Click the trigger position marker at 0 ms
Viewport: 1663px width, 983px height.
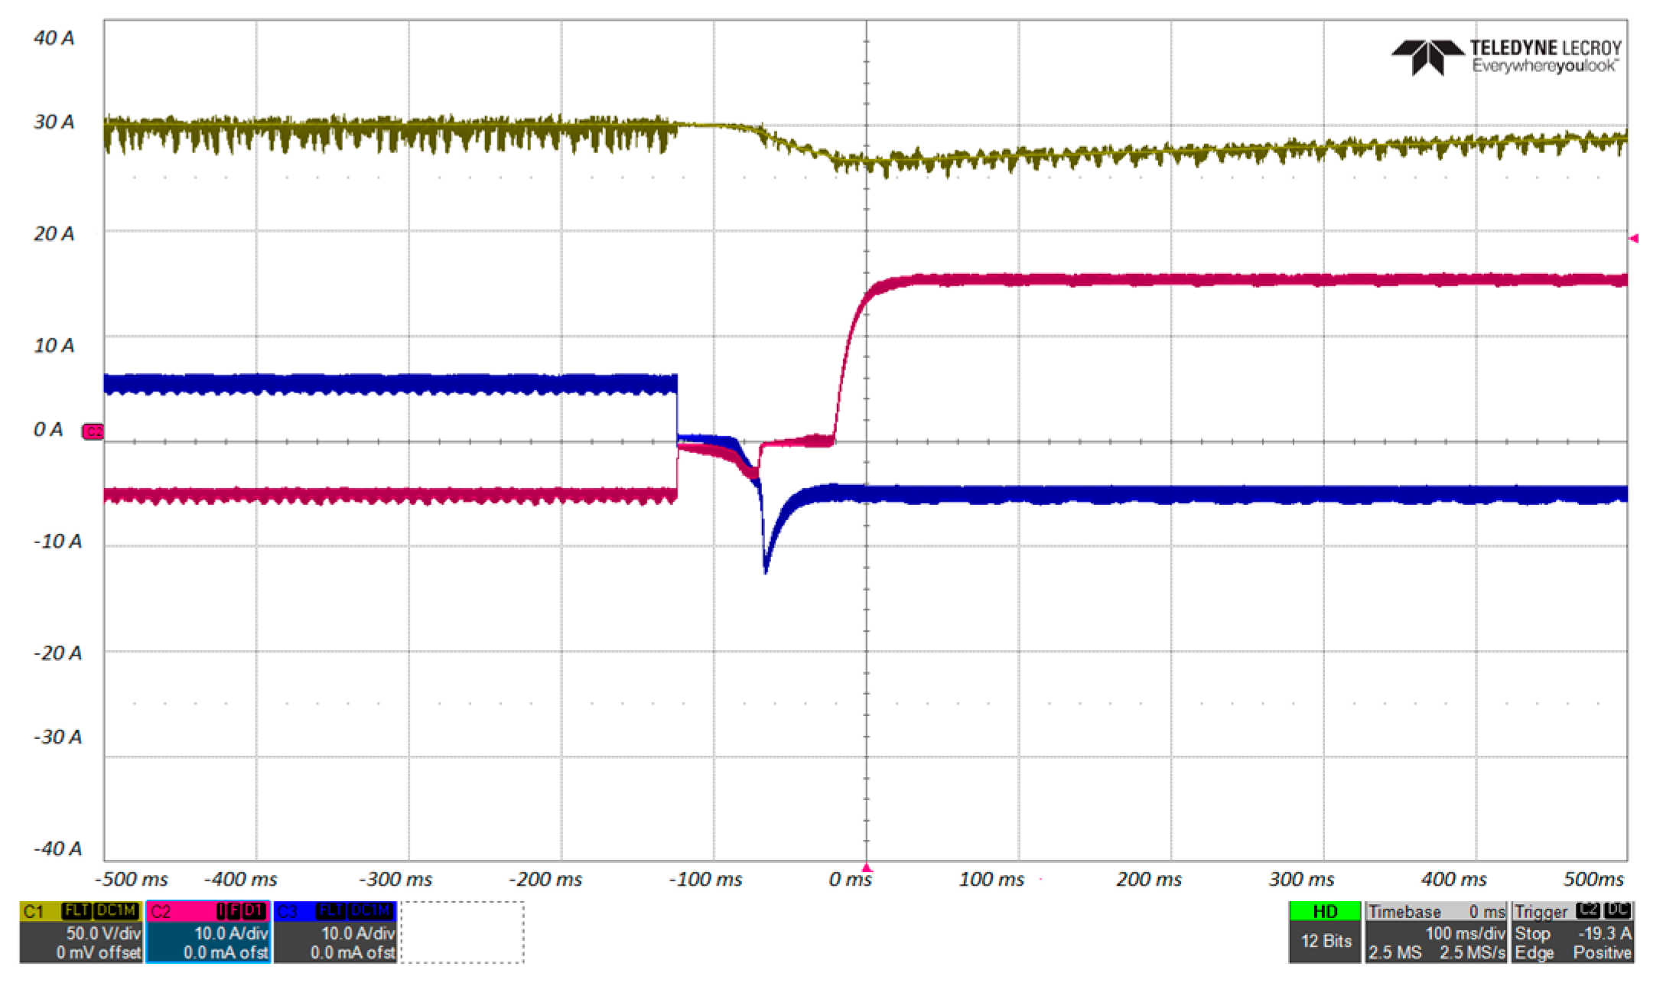(866, 867)
